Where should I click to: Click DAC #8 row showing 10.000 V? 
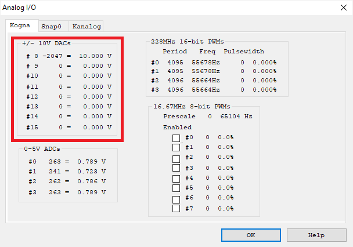69,56
